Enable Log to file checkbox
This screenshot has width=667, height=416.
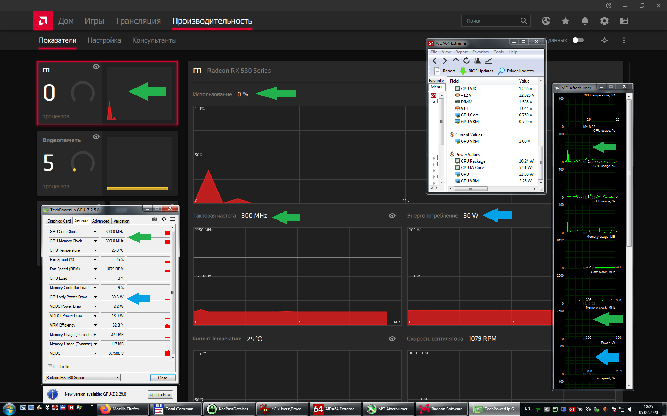pos(50,367)
